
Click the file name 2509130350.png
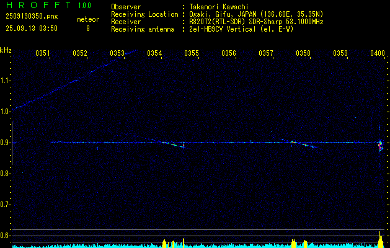click(x=32, y=16)
